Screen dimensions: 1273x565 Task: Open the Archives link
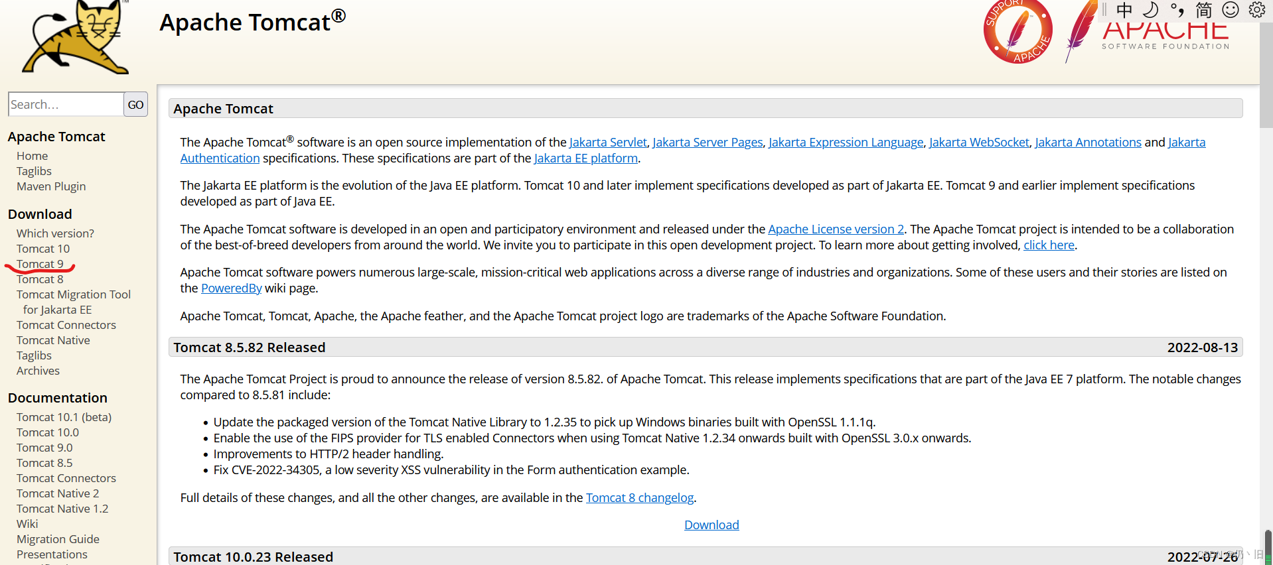38,371
